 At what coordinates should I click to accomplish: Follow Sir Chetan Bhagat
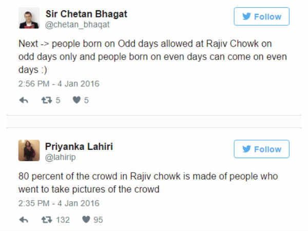261,16
